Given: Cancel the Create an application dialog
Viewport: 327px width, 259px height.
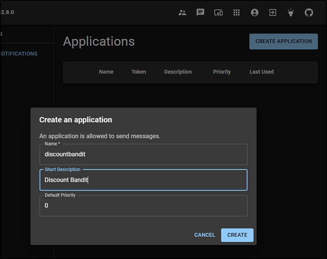Looking at the screenshot, I should tap(205, 235).
